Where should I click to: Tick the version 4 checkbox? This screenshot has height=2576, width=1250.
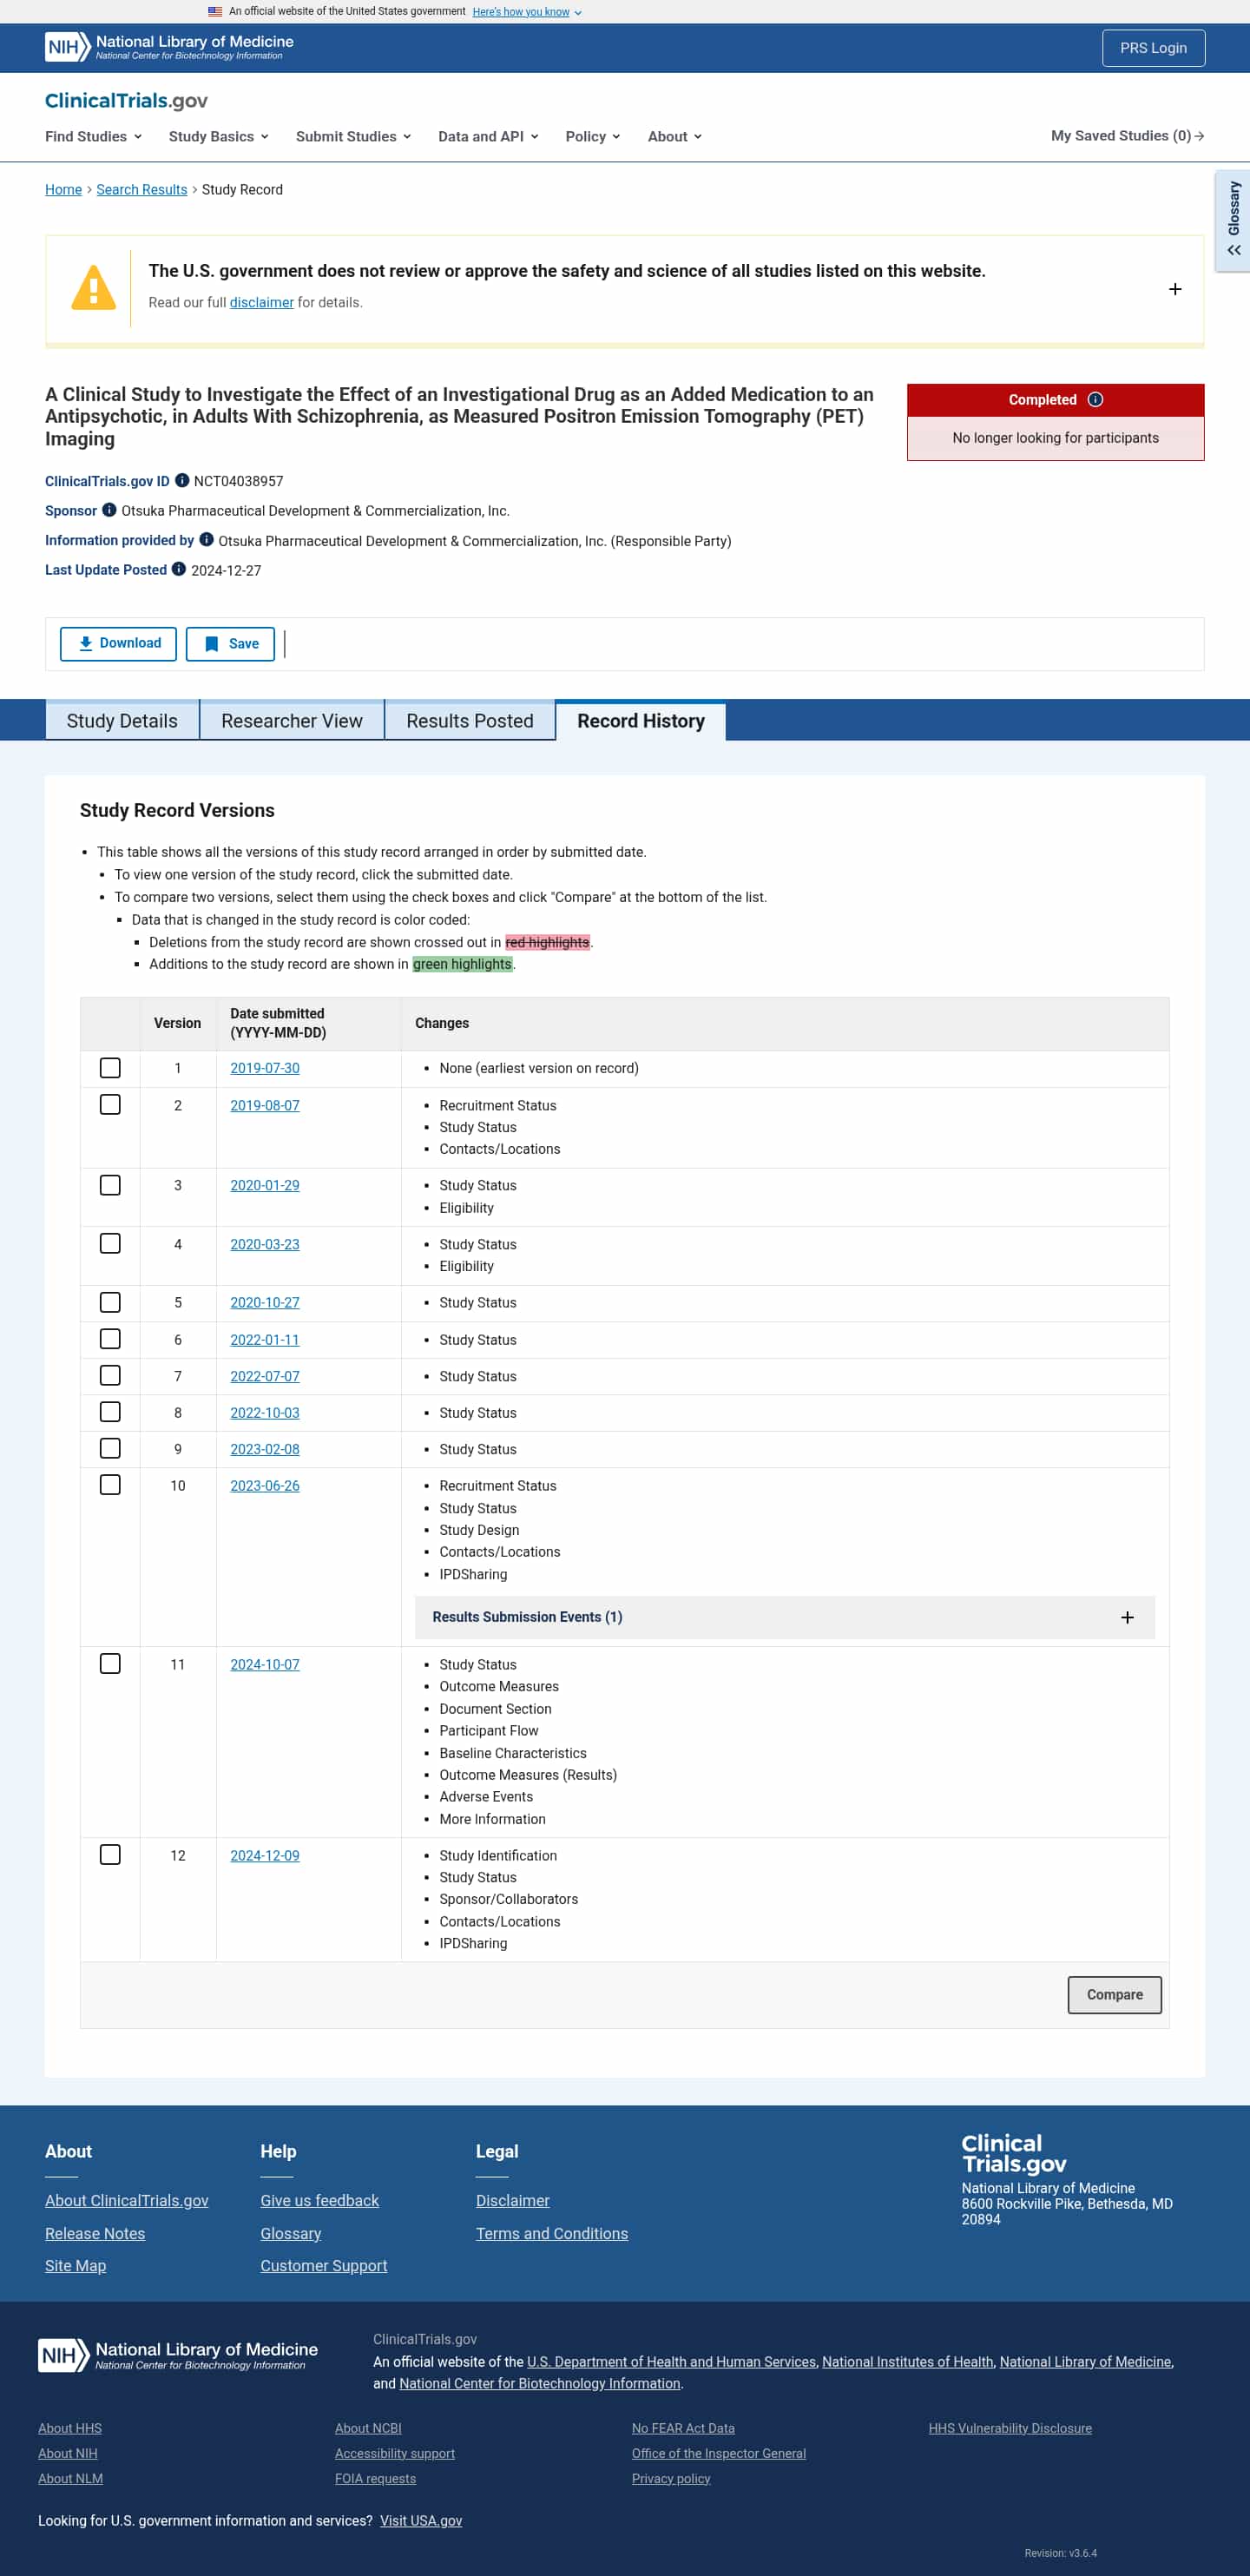tap(110, 1244)
